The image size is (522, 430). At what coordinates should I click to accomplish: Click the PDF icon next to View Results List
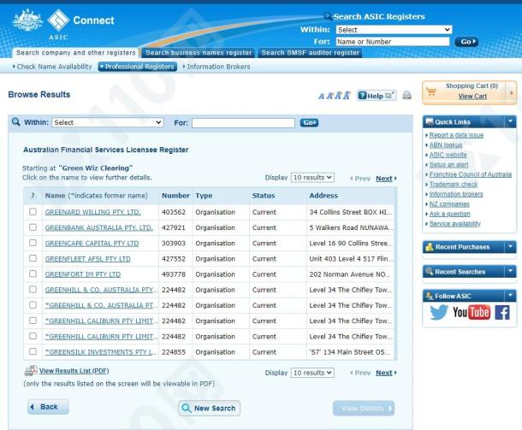31,371
